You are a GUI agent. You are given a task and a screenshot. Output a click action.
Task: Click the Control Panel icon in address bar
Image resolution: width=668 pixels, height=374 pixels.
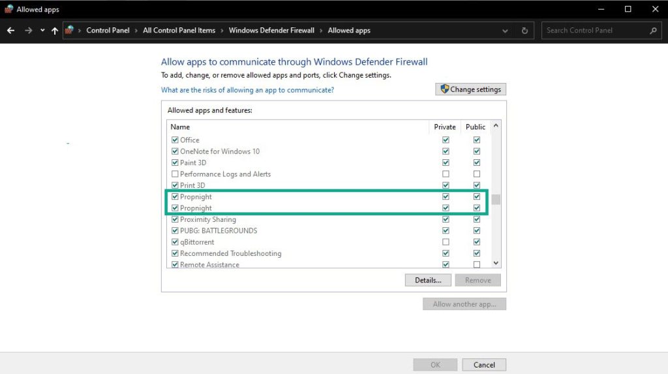pos(69,30)
